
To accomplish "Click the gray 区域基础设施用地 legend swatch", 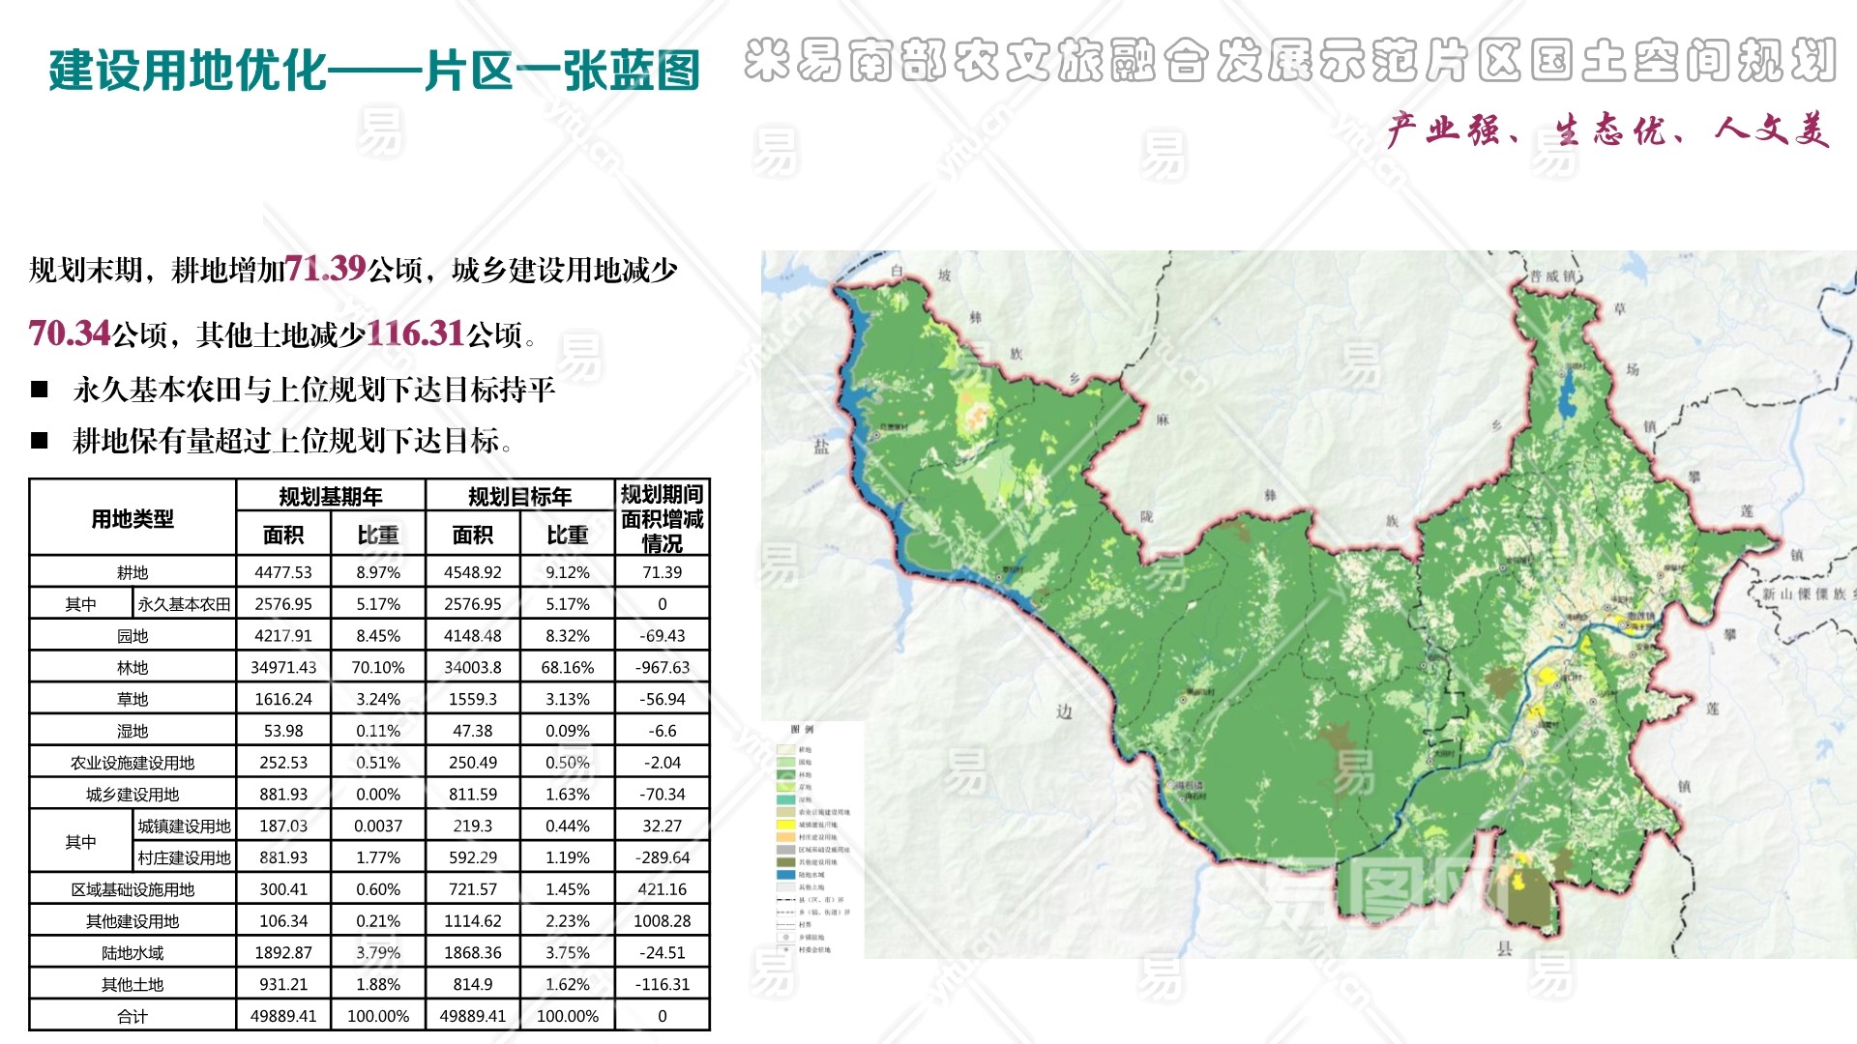I will [x=785, y=850].
